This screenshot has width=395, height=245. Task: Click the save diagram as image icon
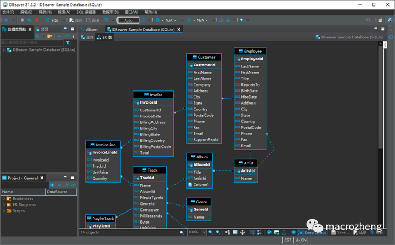click(276, 232)
